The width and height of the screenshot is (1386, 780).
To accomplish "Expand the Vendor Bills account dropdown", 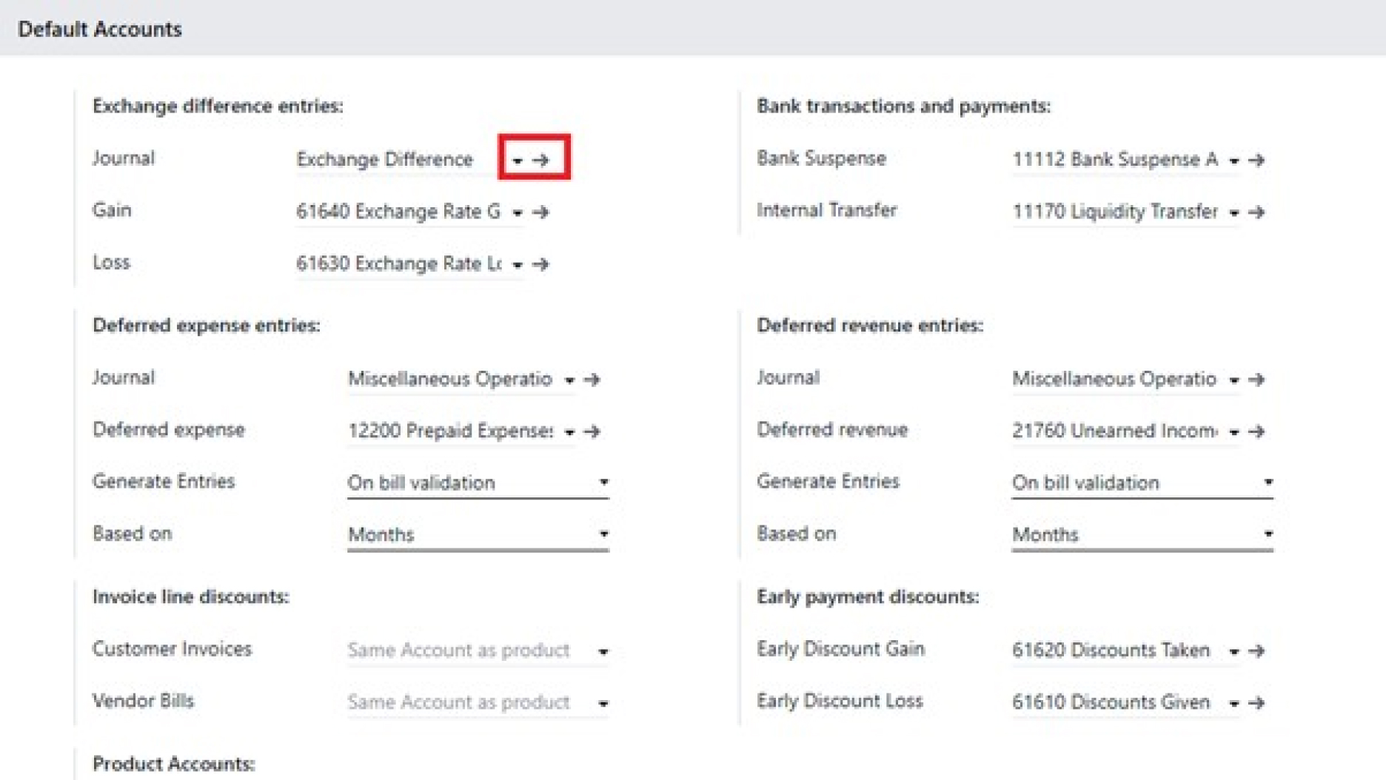I will 604,702.
